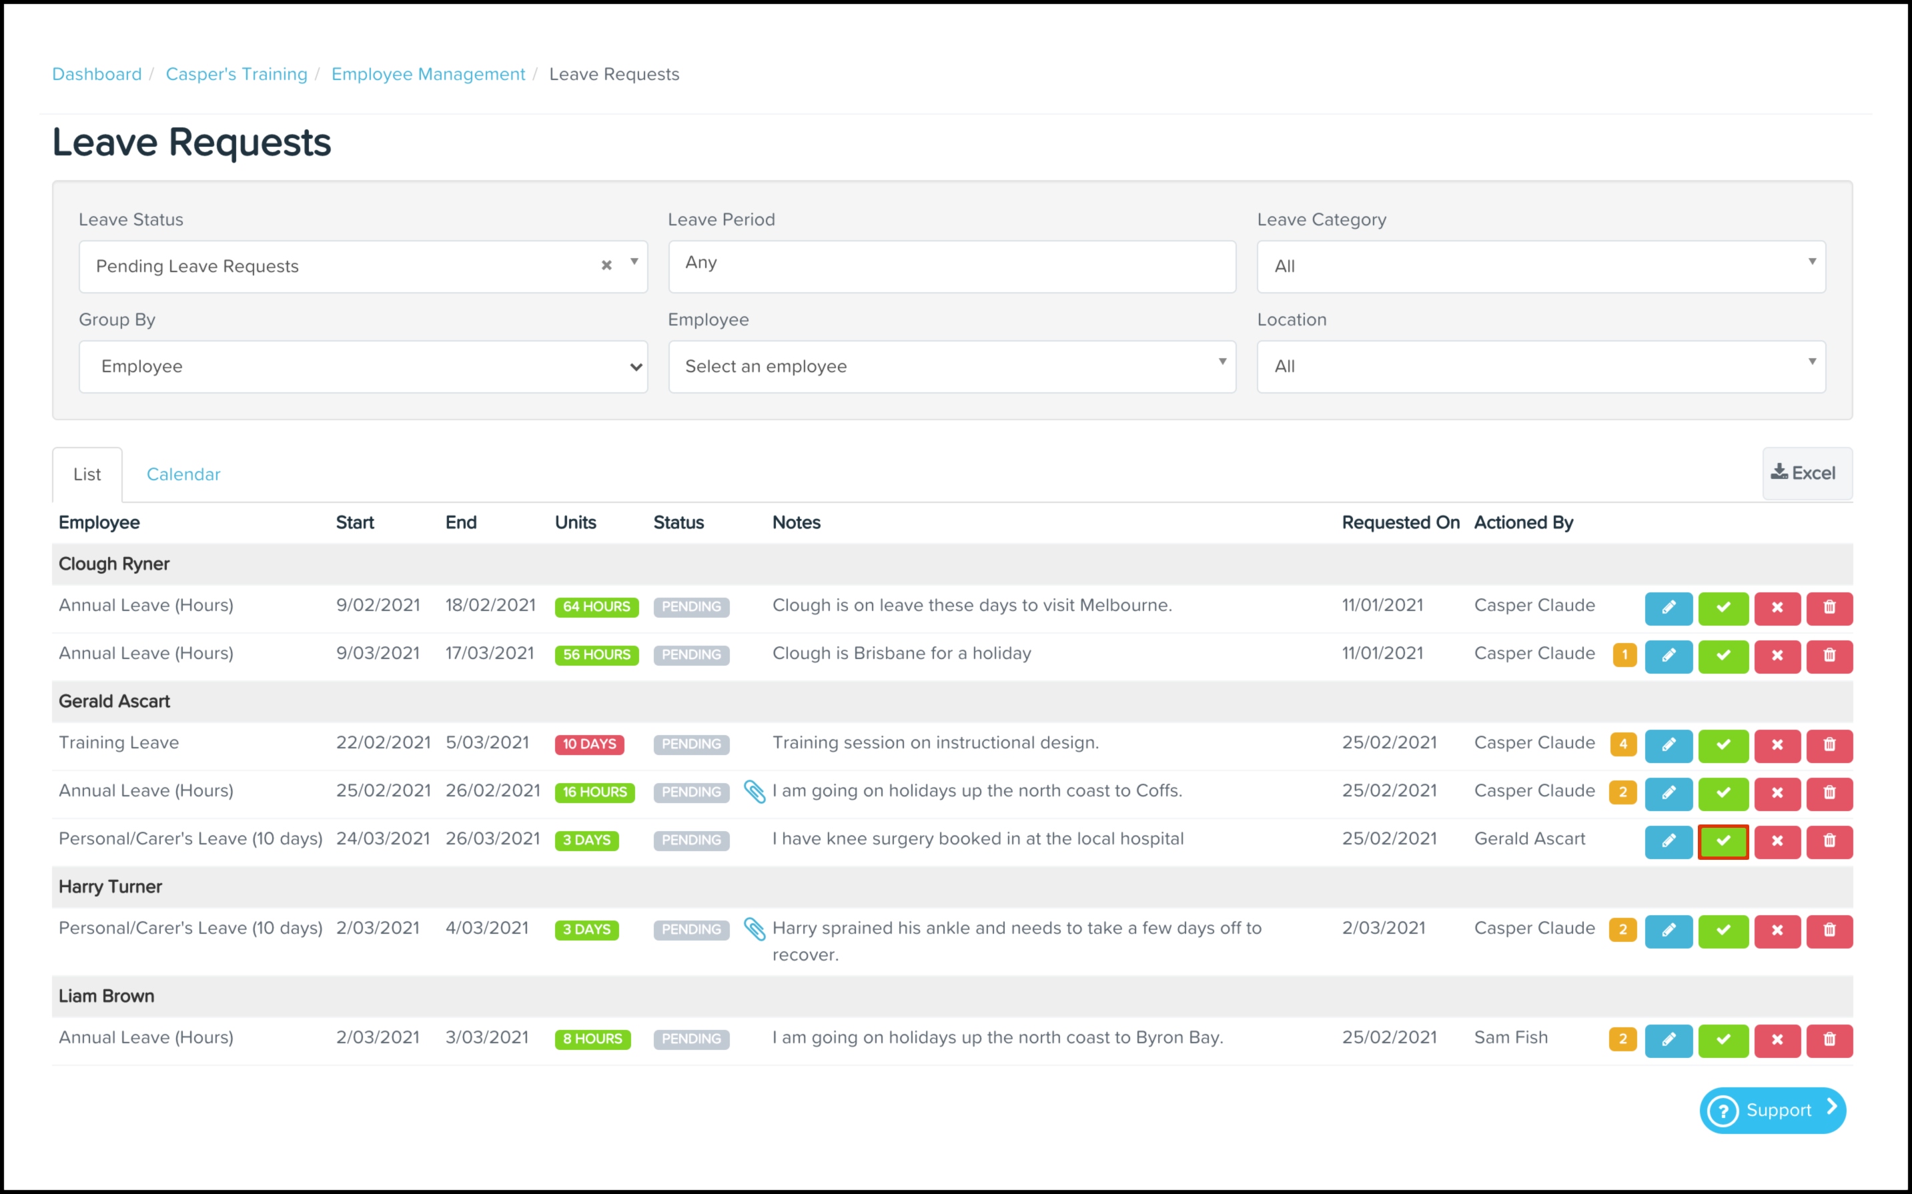The height and width of the screenshot is (1194, 1912).
Task: Delete Clough's Brisbane holiday leave request
Action: pyautogui.click(x=1829, y=656)
